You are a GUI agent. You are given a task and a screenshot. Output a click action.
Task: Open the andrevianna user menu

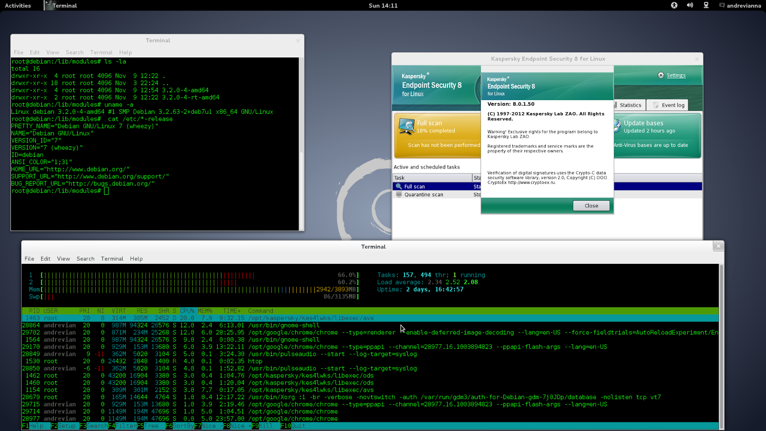[x=740, y=6]
